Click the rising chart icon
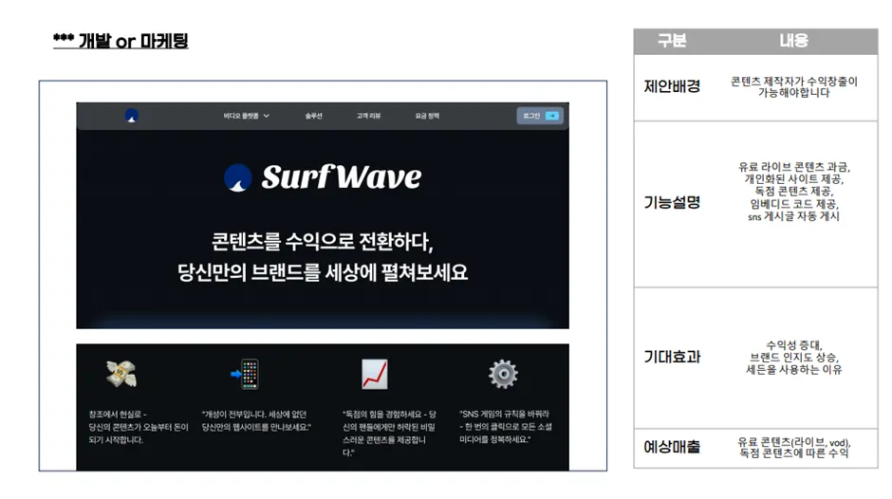The width and height of the screenshot is (892, 499). 374,375
